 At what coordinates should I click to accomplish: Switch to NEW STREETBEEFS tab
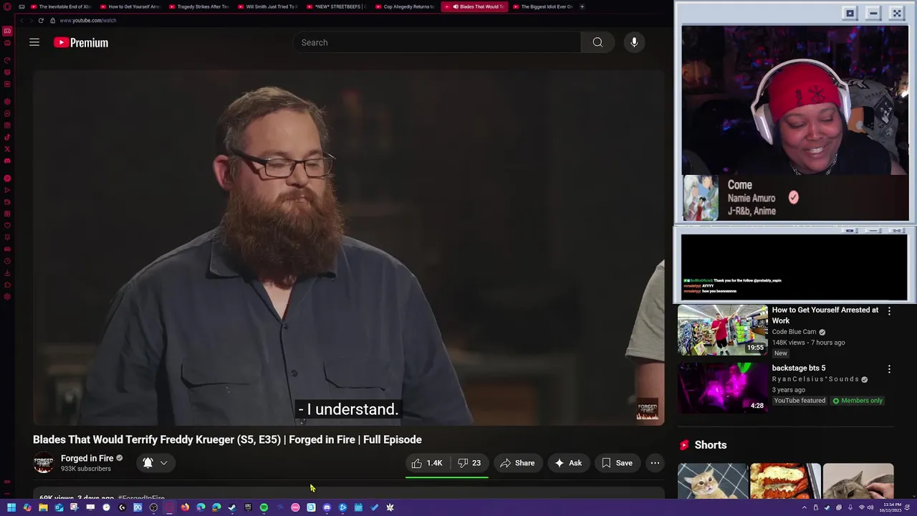click(x=336, y=6)
